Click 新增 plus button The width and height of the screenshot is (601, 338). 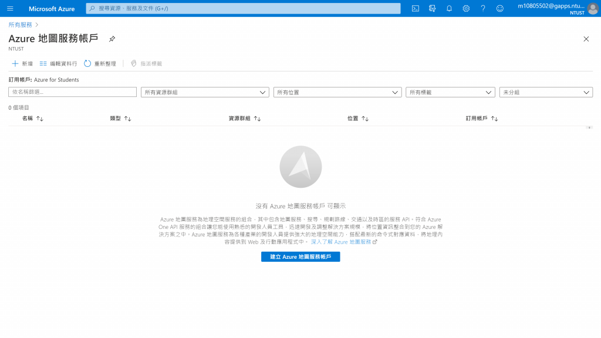[22, 63]
